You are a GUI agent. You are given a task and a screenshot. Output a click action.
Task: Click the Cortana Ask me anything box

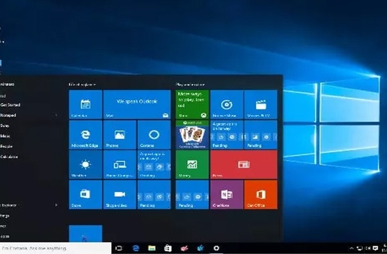pyautogui.click(x=56, y=249)
